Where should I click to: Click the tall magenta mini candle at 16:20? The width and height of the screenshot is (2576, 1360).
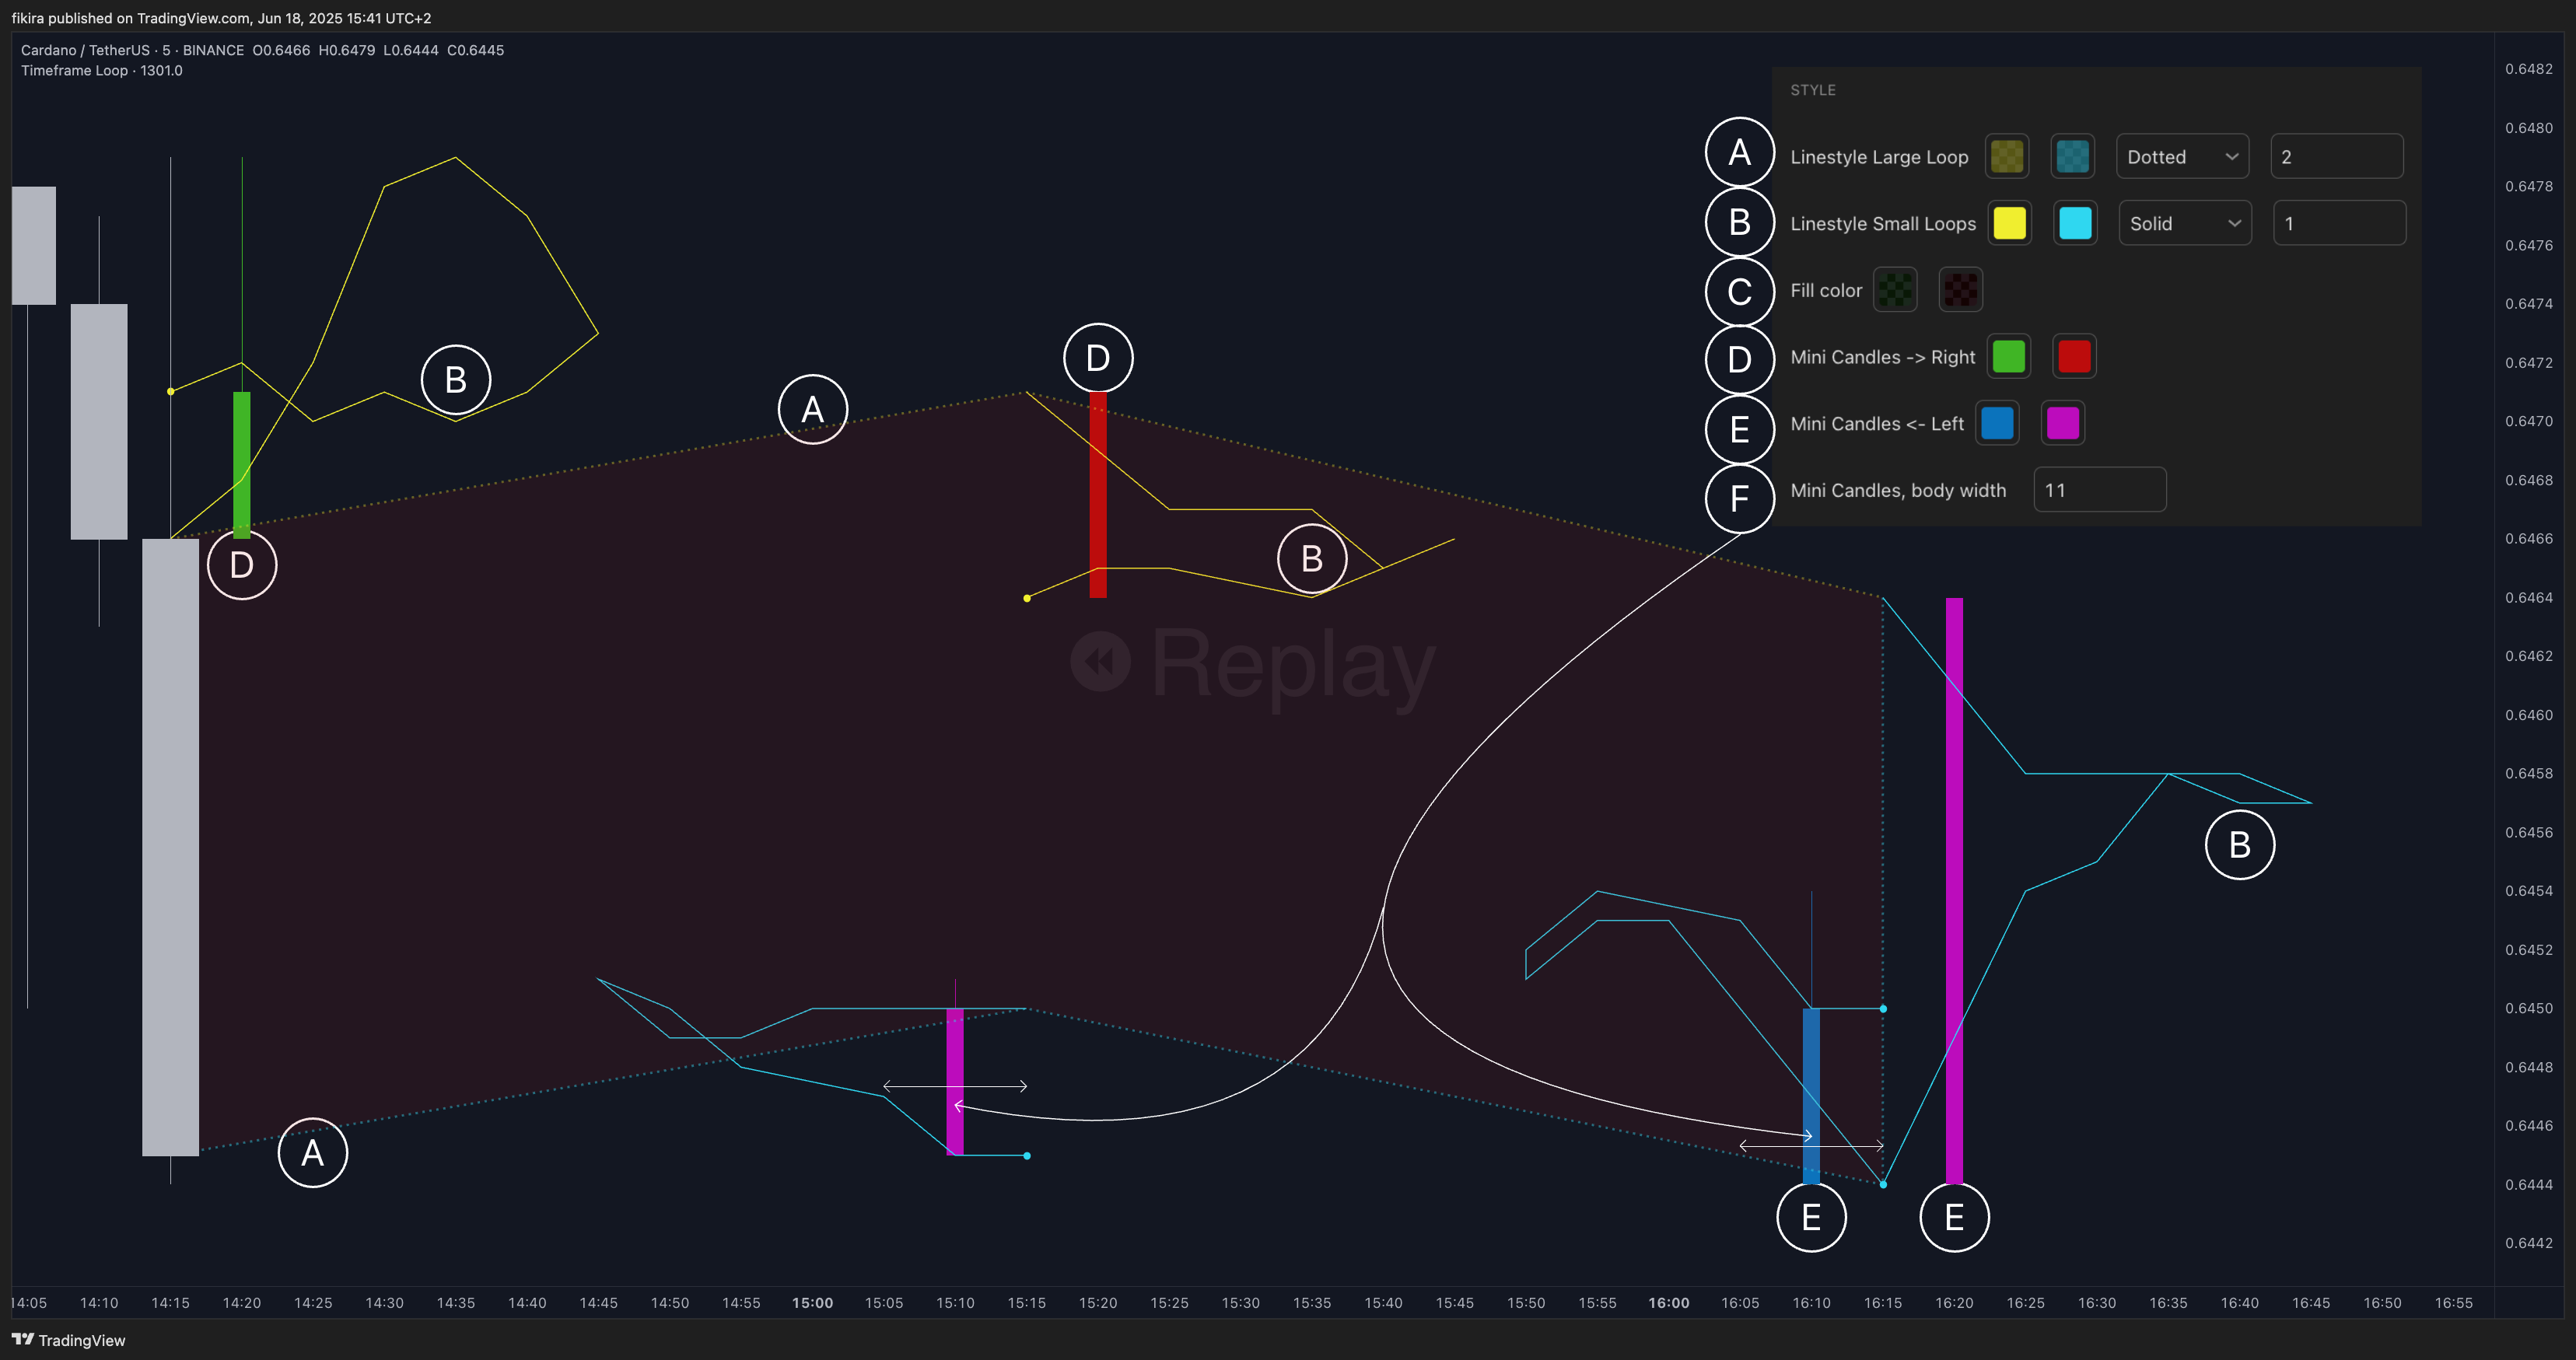pyautogui.click(x=1954, y=891)
